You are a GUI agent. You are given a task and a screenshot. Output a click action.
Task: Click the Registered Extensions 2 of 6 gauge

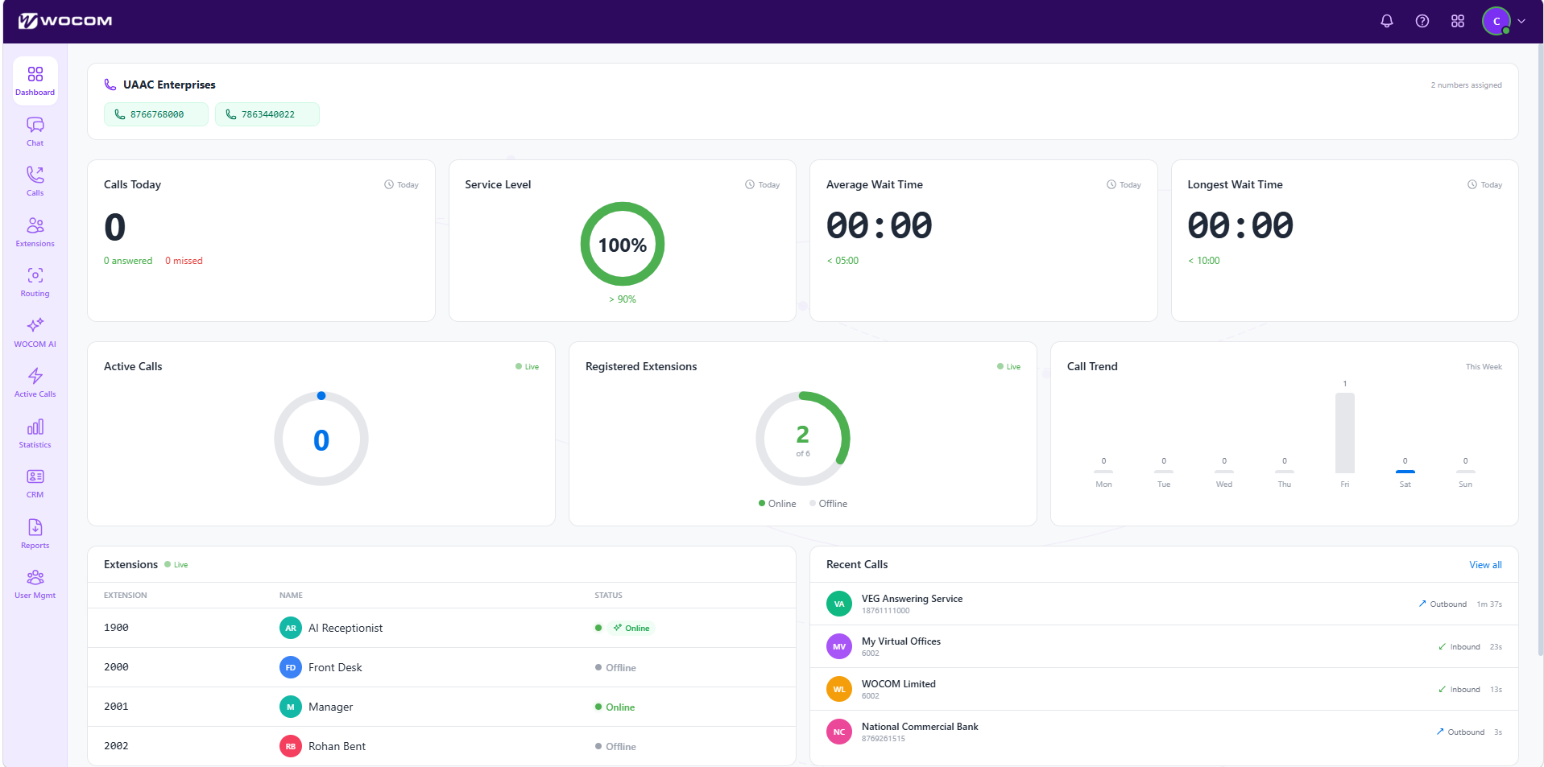click(x=803, y=439)
